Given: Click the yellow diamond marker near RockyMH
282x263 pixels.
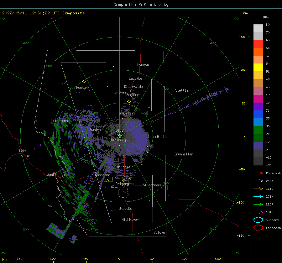Looking at the screenshot, I should tap(84, 82).
